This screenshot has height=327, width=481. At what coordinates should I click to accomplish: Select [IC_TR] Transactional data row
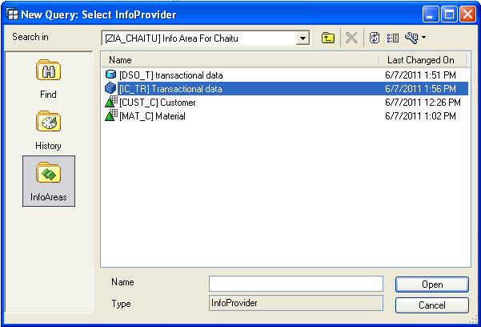click(286, 88)
